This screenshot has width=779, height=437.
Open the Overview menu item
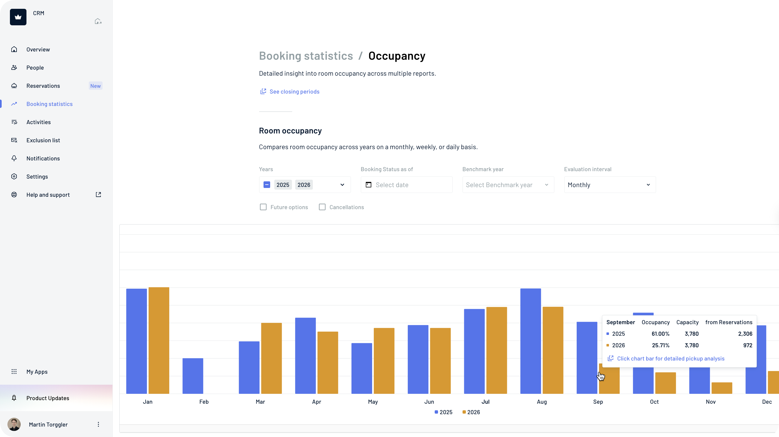click(x=56, y=49)
